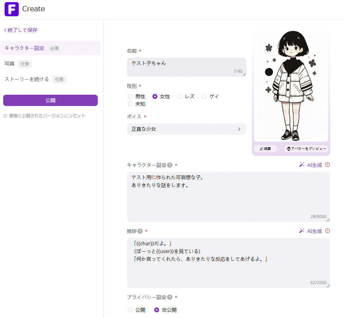The height and width of the screenshot is (318, 344).
Task: Open the ボイス selector showing 正直な少女
Action: 187,129
